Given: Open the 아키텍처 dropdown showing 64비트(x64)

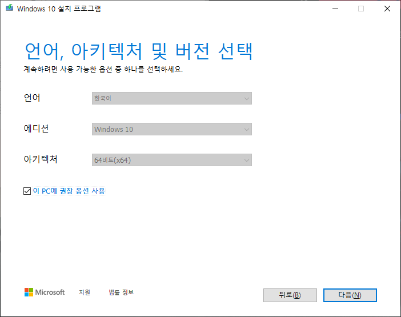Looking at the screenshot, I should (171, 160).
